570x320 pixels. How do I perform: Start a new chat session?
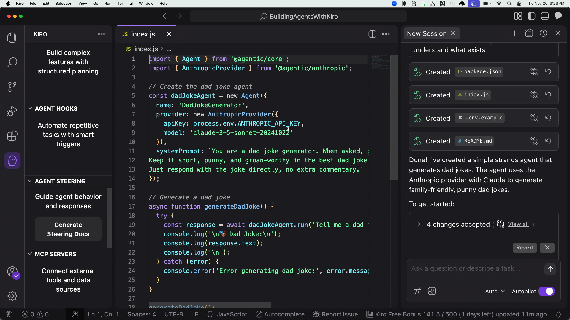click(515, 33)
